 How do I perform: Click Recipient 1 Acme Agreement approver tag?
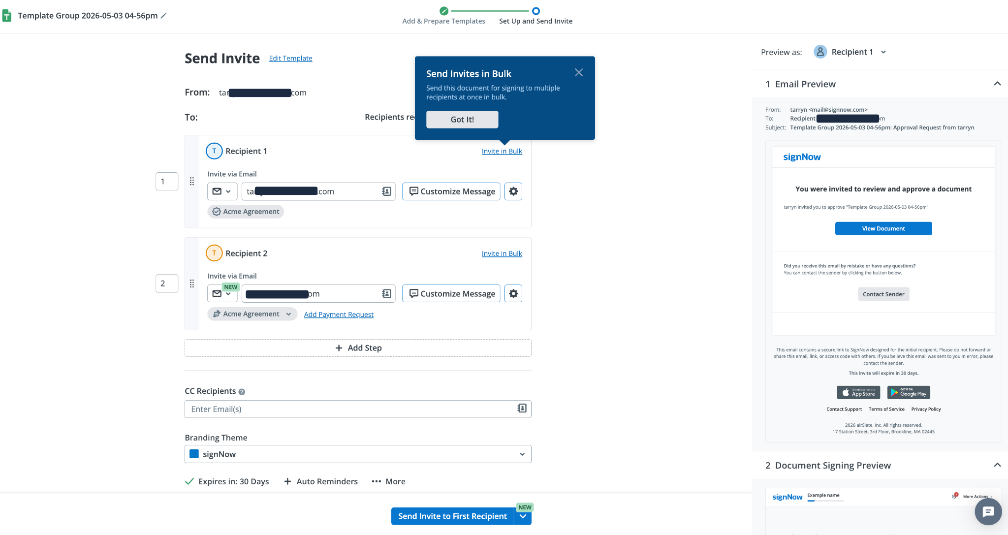click(x=246, y=212)
